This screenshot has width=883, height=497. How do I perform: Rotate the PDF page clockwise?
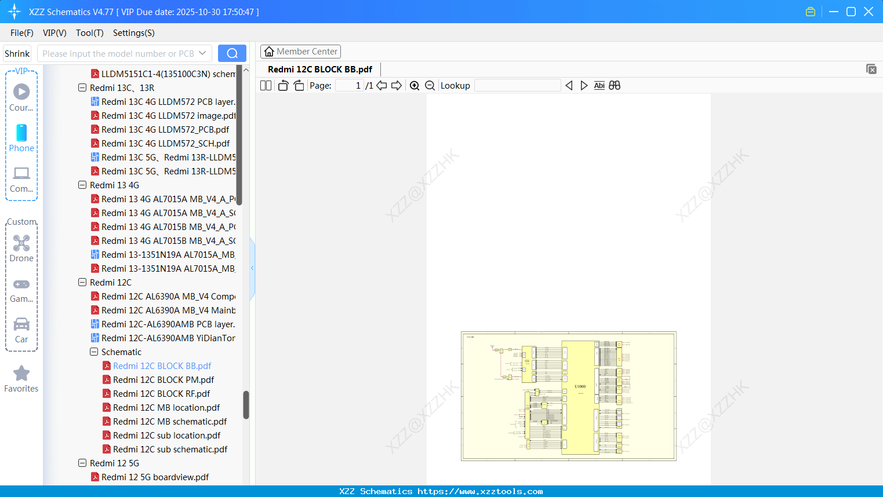[298, 85]
